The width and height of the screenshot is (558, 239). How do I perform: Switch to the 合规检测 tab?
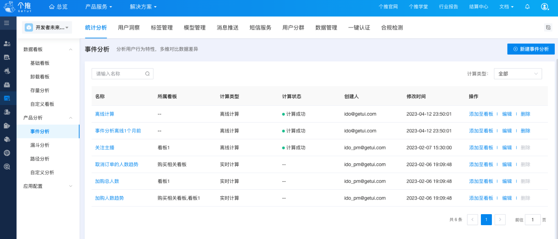pos(392,28)
